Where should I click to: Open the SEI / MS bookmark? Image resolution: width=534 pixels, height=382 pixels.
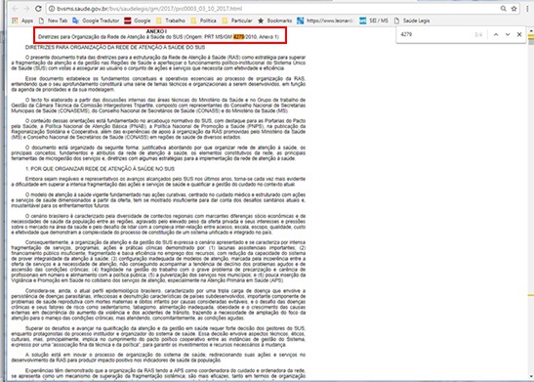(x=374, y=21)
